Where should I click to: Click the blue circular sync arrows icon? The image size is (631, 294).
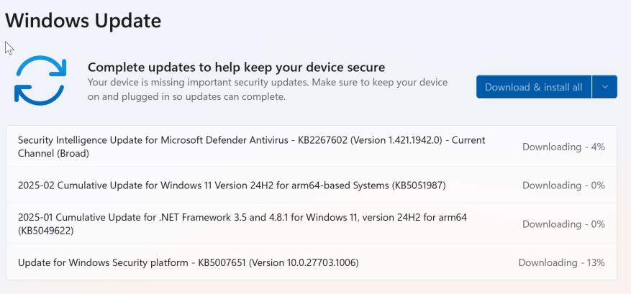tap(40, 80)
